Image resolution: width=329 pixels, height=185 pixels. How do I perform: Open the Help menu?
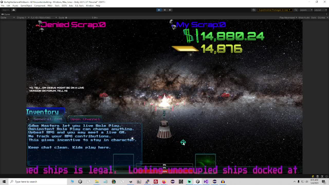[x=98, y=6]
